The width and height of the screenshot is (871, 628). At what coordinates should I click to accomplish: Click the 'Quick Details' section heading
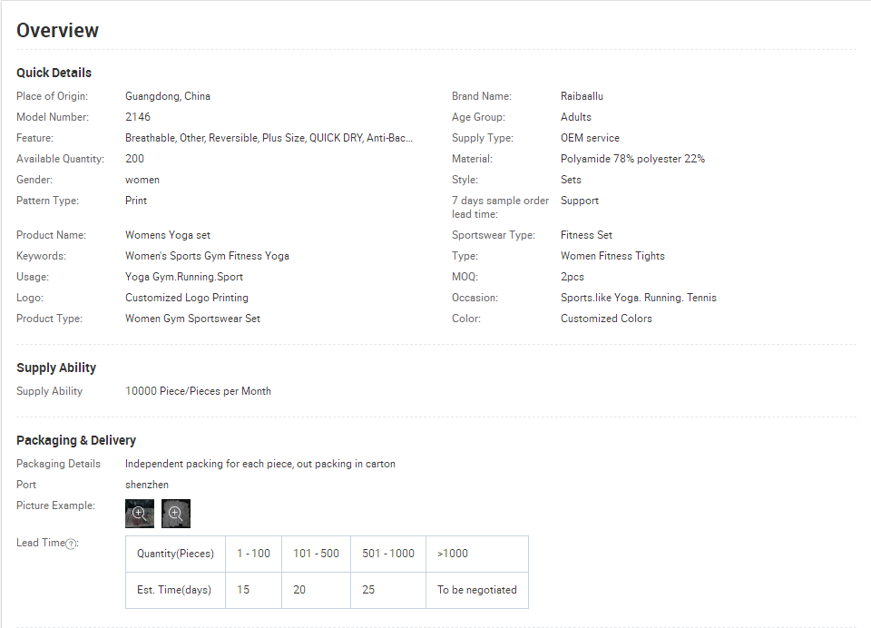54,73
